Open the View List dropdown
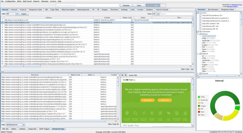This screenshot has height=133, width=243. [156, 13]
